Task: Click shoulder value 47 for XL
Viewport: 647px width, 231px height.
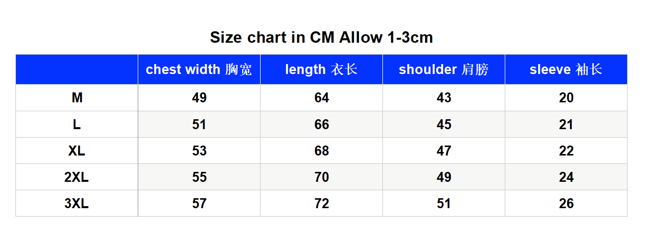Action: coord(444,151)
